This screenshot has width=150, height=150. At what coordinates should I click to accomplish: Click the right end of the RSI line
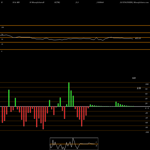tap(133, 39)
